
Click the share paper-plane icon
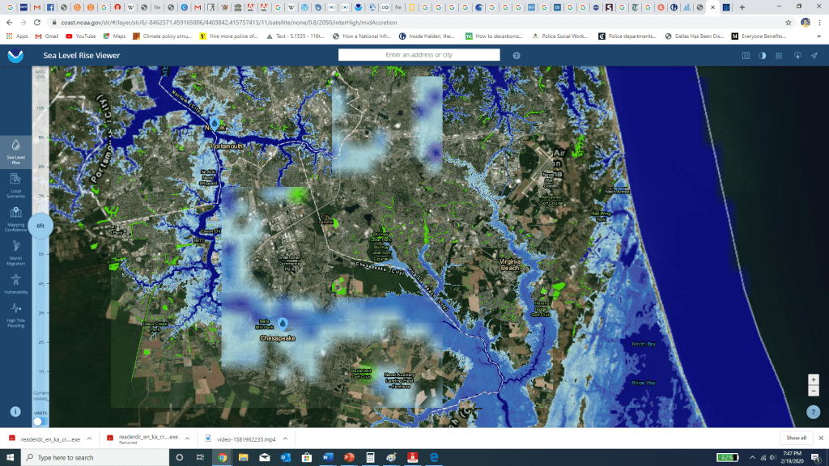pyautogui.click(x=814, y=56)
